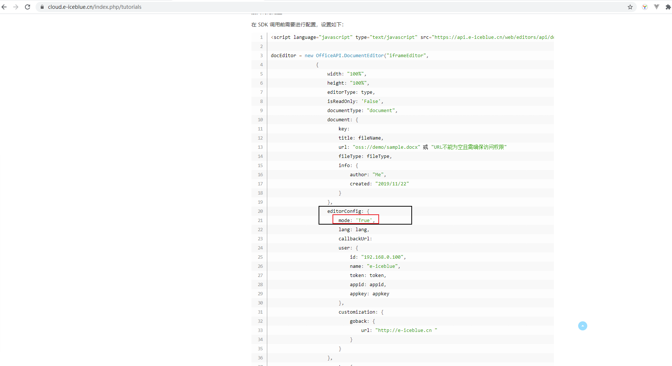This screenshot has height=366, width=672.
Task: Go forward to the next page
Action: [x=16, y=7]
